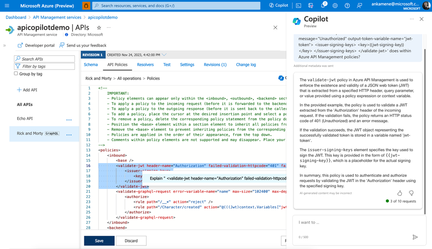Favorite apicopilotdemo with the star icon
432x249 pixels.
(x=99, y=28)
